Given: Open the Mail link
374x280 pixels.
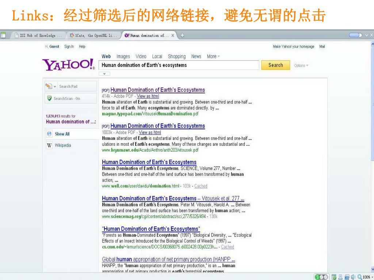Looking at the screenshot, I should (322, 47).
